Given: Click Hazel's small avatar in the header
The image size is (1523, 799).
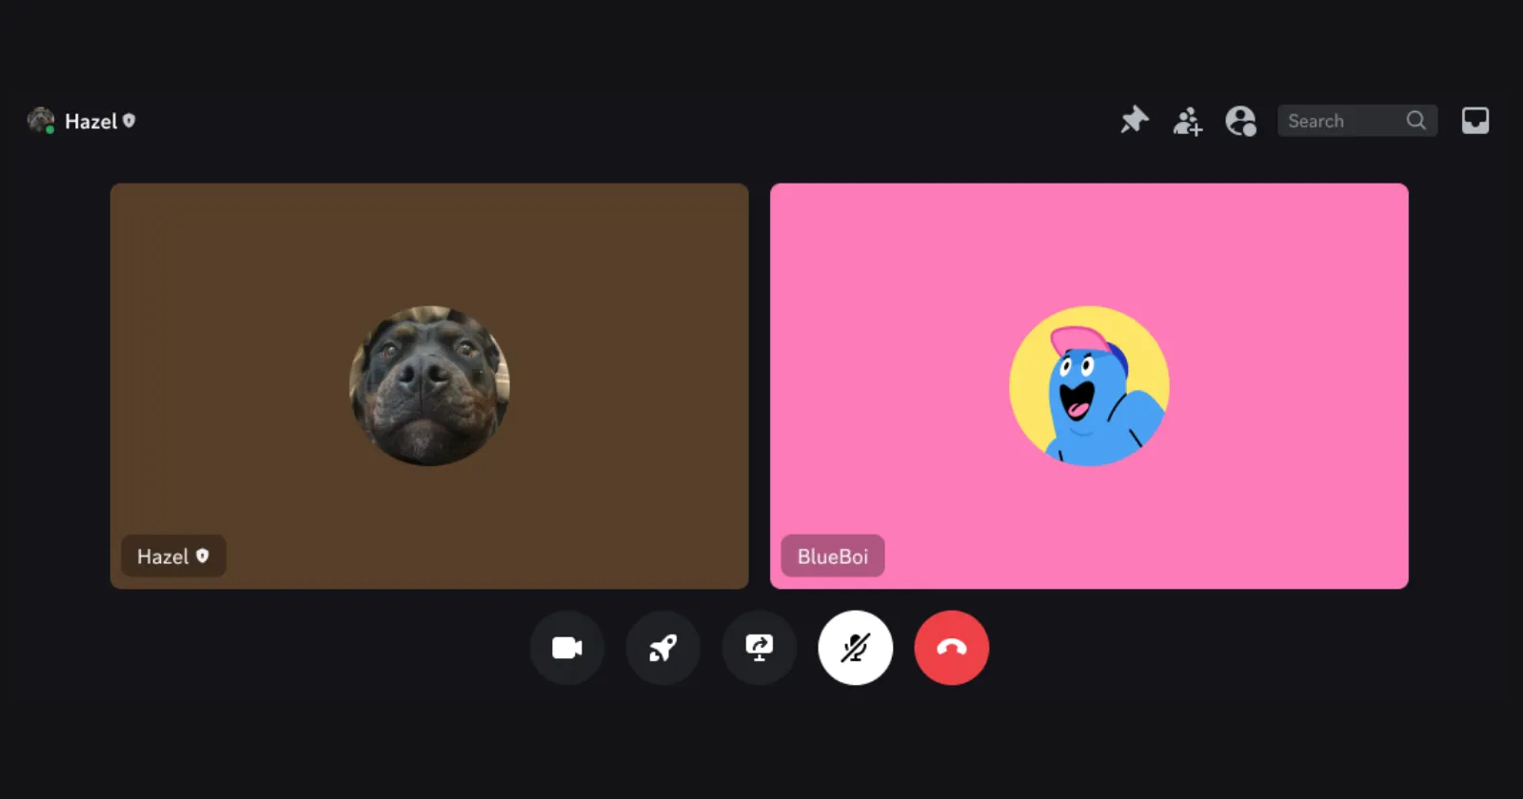Looking at the screenshot, I should click(41, 121).
